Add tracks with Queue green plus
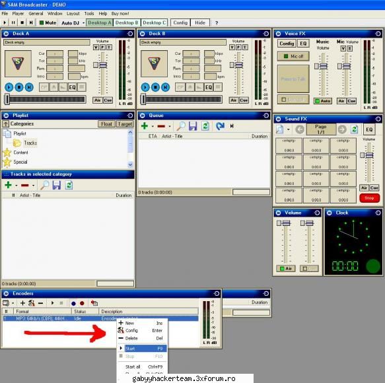Image resolution: width=385 pixels, height=383 pixels. 145,126
